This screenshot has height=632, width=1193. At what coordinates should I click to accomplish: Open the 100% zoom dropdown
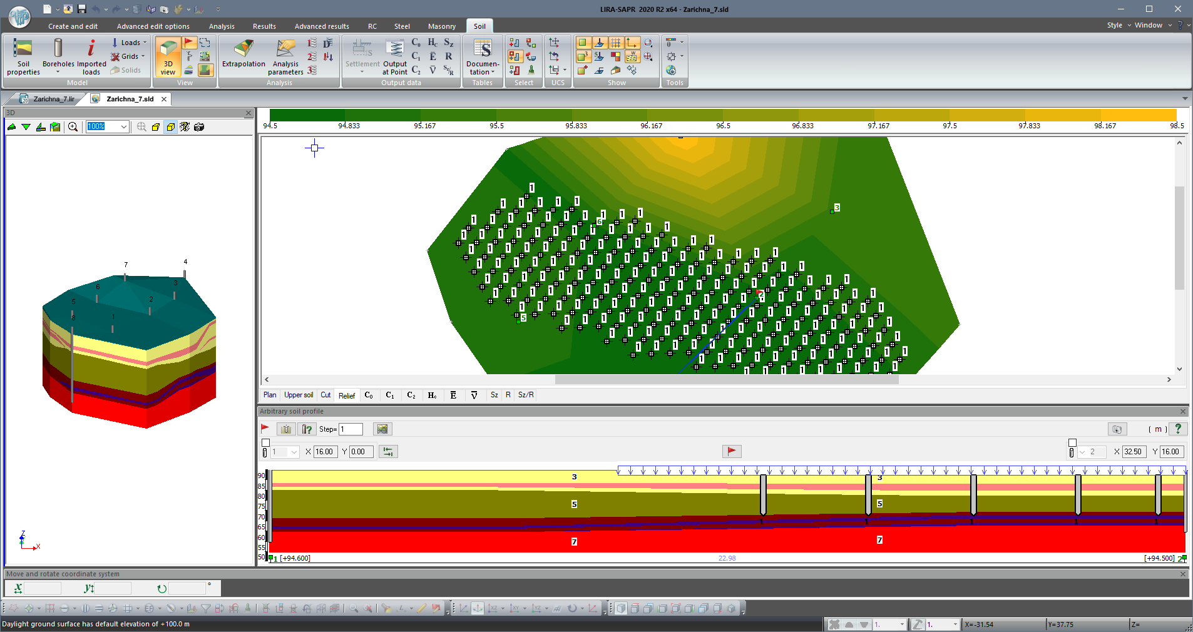[123, 127]
